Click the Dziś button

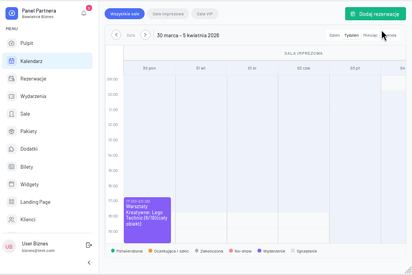130,35
